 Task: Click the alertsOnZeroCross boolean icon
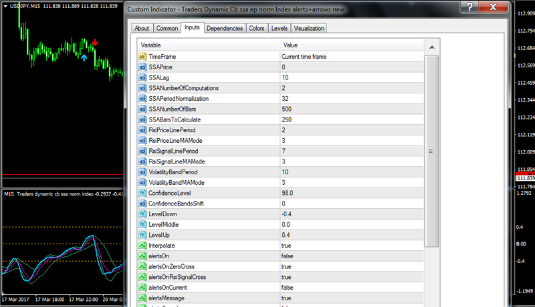click(142, 266)
